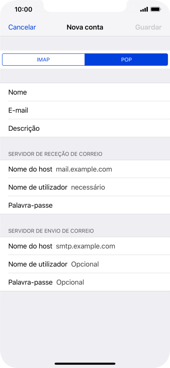Tap incoming Nome de utilizador necessário field
This screenshot has width=170, height=368.
point(85,187)
